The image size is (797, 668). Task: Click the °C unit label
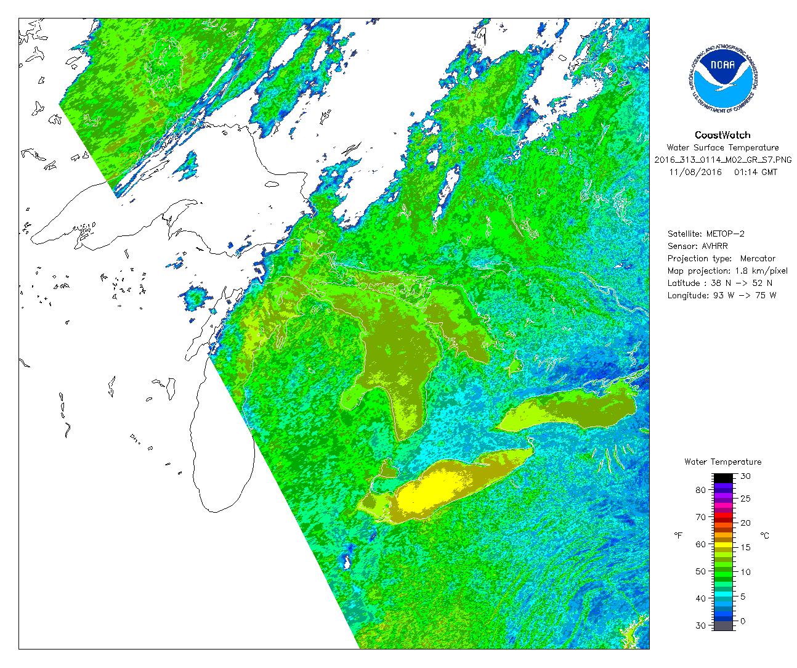[x=764, y=536]
